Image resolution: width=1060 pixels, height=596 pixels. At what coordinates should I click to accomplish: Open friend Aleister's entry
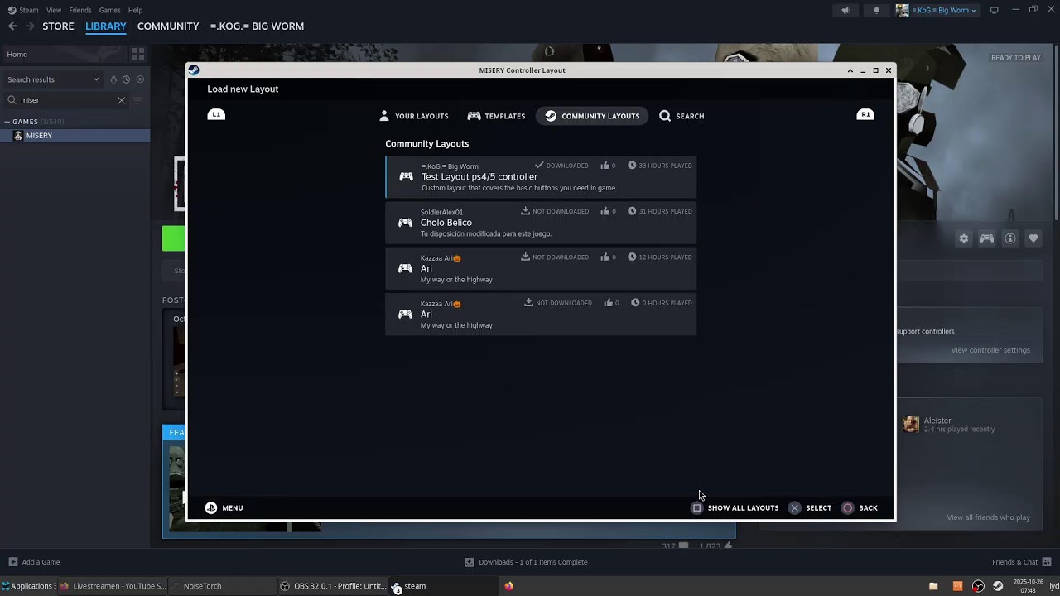[948, 425]
